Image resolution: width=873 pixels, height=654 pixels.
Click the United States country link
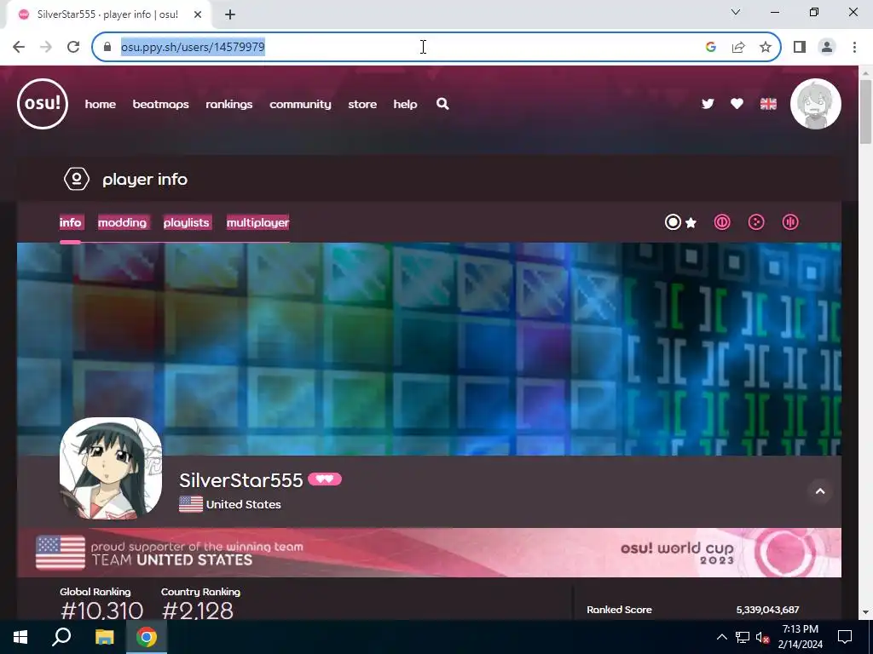[x=243, y=504]
